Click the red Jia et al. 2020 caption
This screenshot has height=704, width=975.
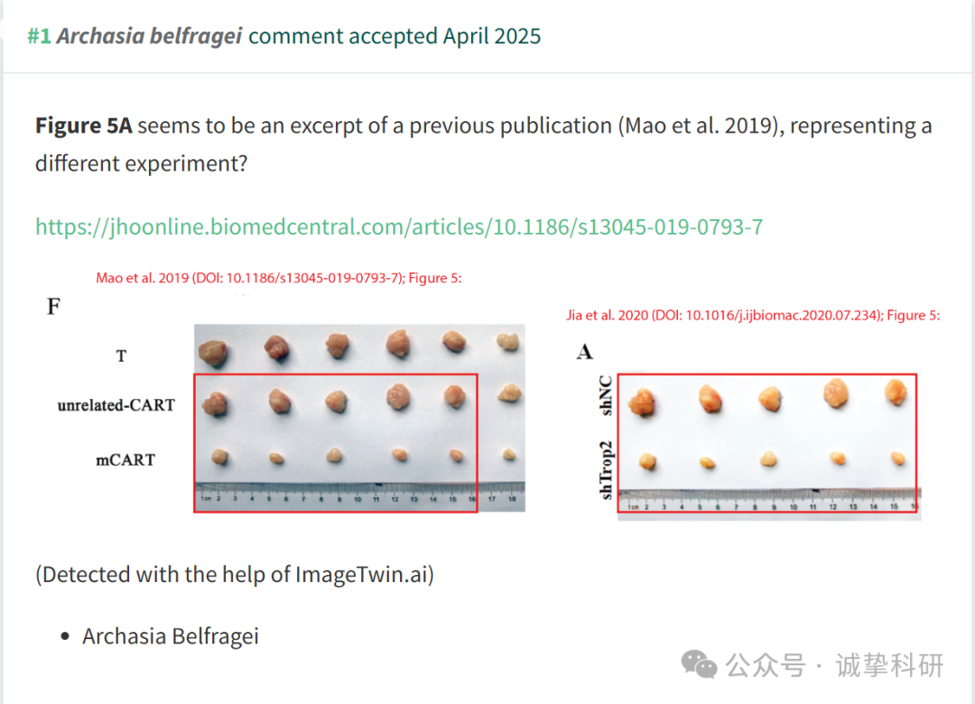coord(753,315)
